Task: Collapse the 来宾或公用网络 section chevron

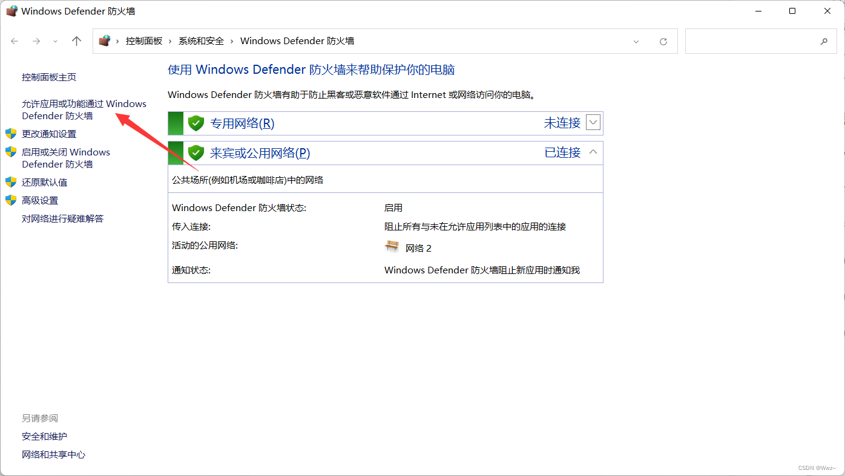Action: tap(593, 152)
